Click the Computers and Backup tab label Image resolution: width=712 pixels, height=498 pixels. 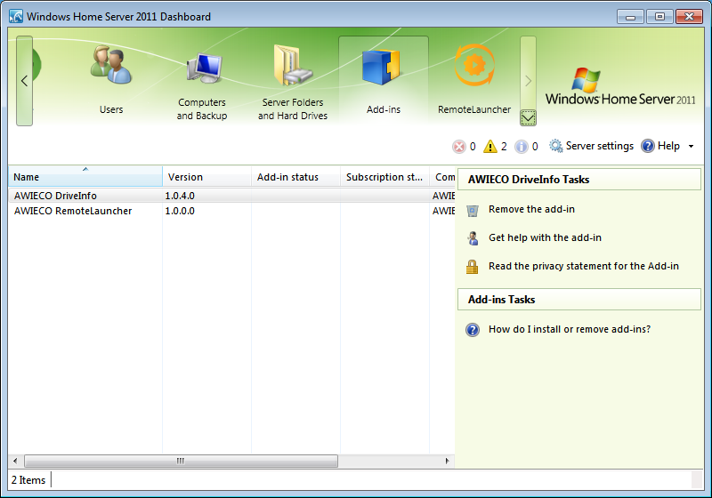point(202,108)
